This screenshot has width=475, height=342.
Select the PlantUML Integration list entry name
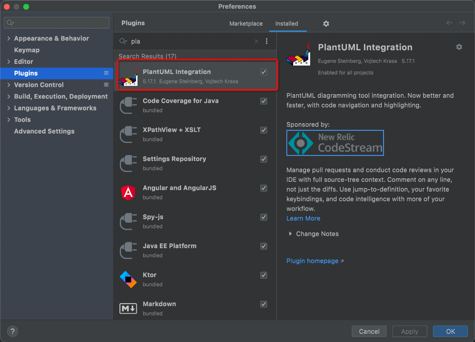[177, 72]
